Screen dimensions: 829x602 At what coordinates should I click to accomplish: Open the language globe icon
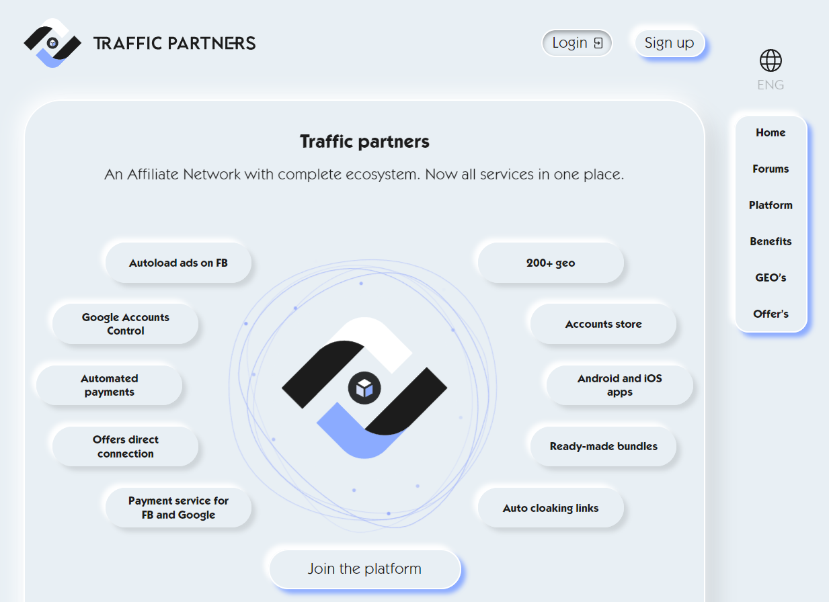(x=770, y=60)
